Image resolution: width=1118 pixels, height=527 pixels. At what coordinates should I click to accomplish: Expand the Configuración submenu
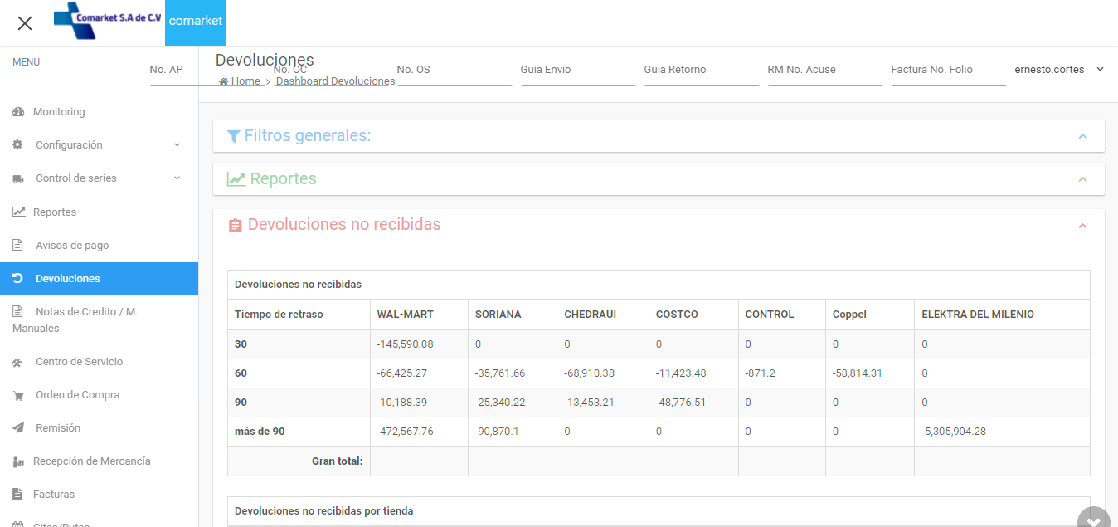pyautogui.click(x=177, y=145)
